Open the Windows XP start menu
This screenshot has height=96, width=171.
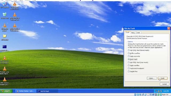tap(6, 91)
